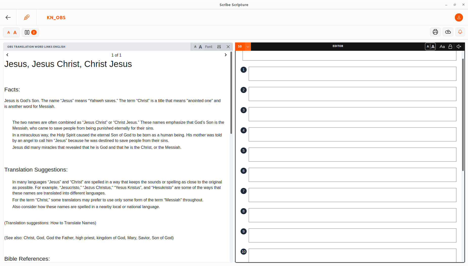Click the back arrow in header
Viewport: 468px width, 266px height.
pos(8,17)
